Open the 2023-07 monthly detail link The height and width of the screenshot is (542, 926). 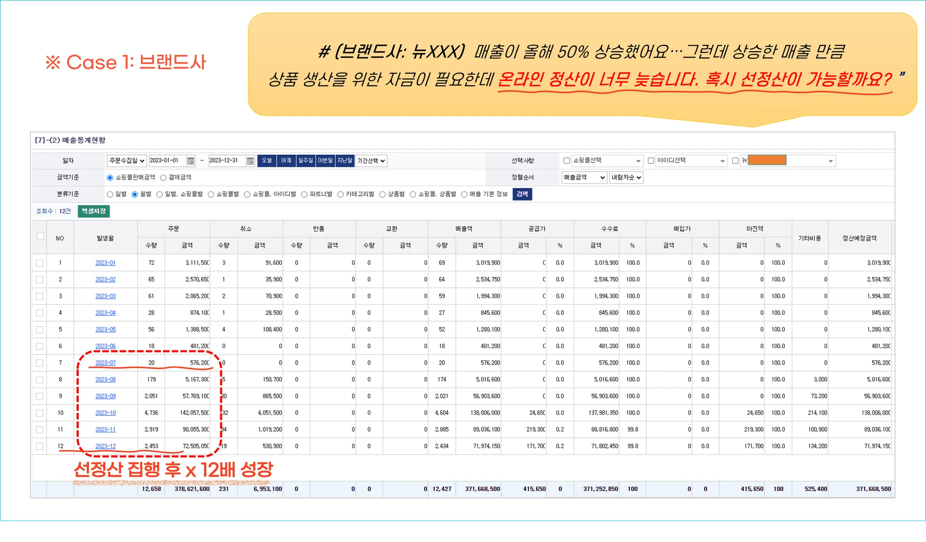tap(105, 363)
